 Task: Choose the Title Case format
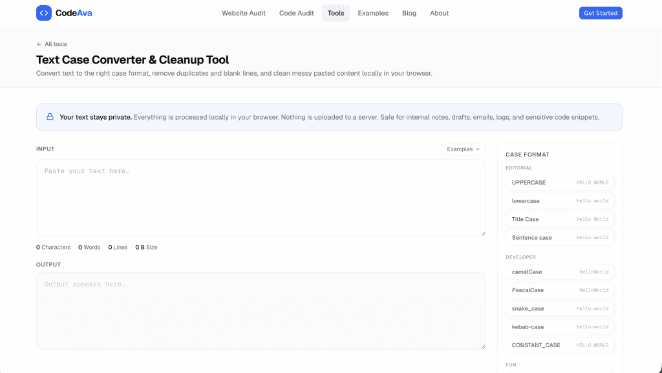560,219
